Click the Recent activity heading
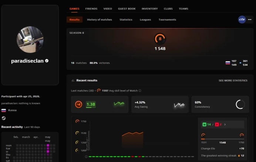Screen dimensions: 256x162 pos(12,127)
